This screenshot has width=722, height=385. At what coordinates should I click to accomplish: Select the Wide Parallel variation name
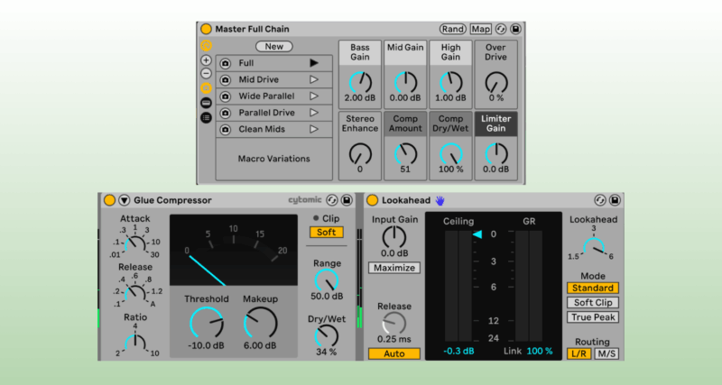(266, 96)
